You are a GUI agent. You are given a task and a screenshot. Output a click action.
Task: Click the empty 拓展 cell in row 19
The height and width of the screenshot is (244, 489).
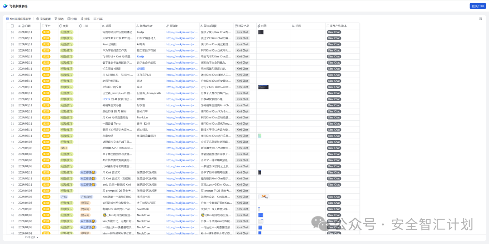click(x=308, y=51)
